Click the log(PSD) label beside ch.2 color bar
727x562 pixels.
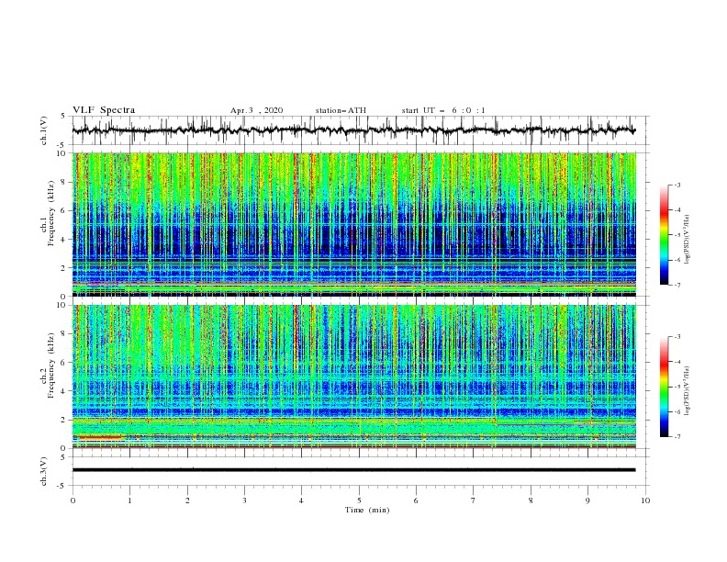click(x=687, y=391)
